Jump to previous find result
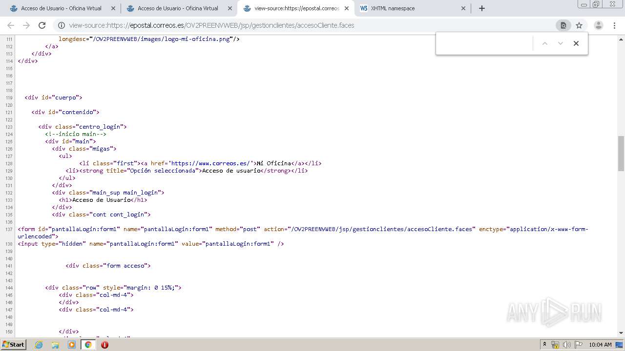The height and width of the screenshot is (351, 625). click(545, 43)
